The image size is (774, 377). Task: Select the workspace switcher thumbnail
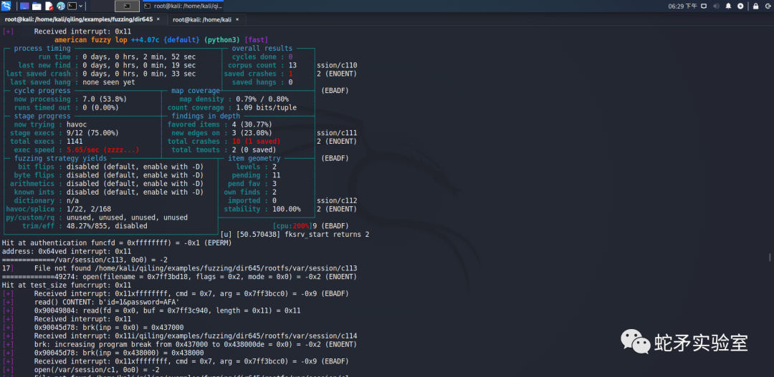coord(127,6)
